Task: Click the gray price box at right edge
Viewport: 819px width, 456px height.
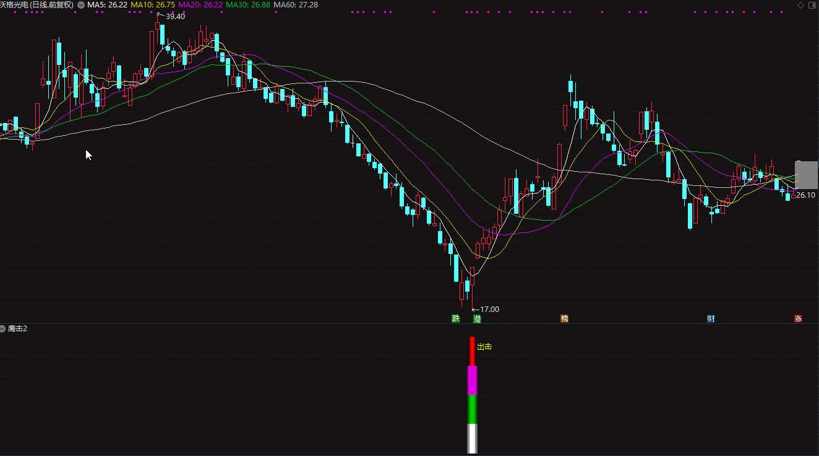Action: click(806, 175)
